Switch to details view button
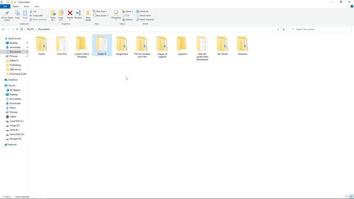The height and width of the screenshot is (199, 354). click(x=347, y=197)
